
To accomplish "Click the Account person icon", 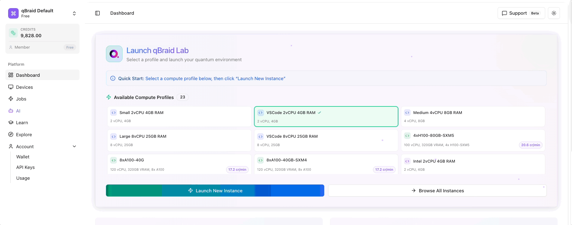I will [x=11, y=146].
